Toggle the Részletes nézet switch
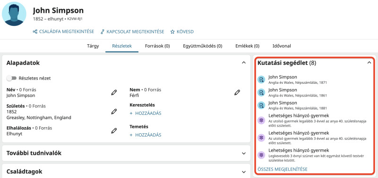 pos(11,78)
